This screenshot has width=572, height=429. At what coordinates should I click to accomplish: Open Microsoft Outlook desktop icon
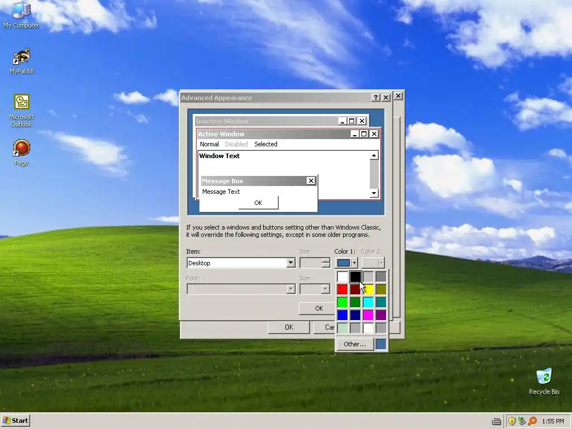(x=21, y=111)
